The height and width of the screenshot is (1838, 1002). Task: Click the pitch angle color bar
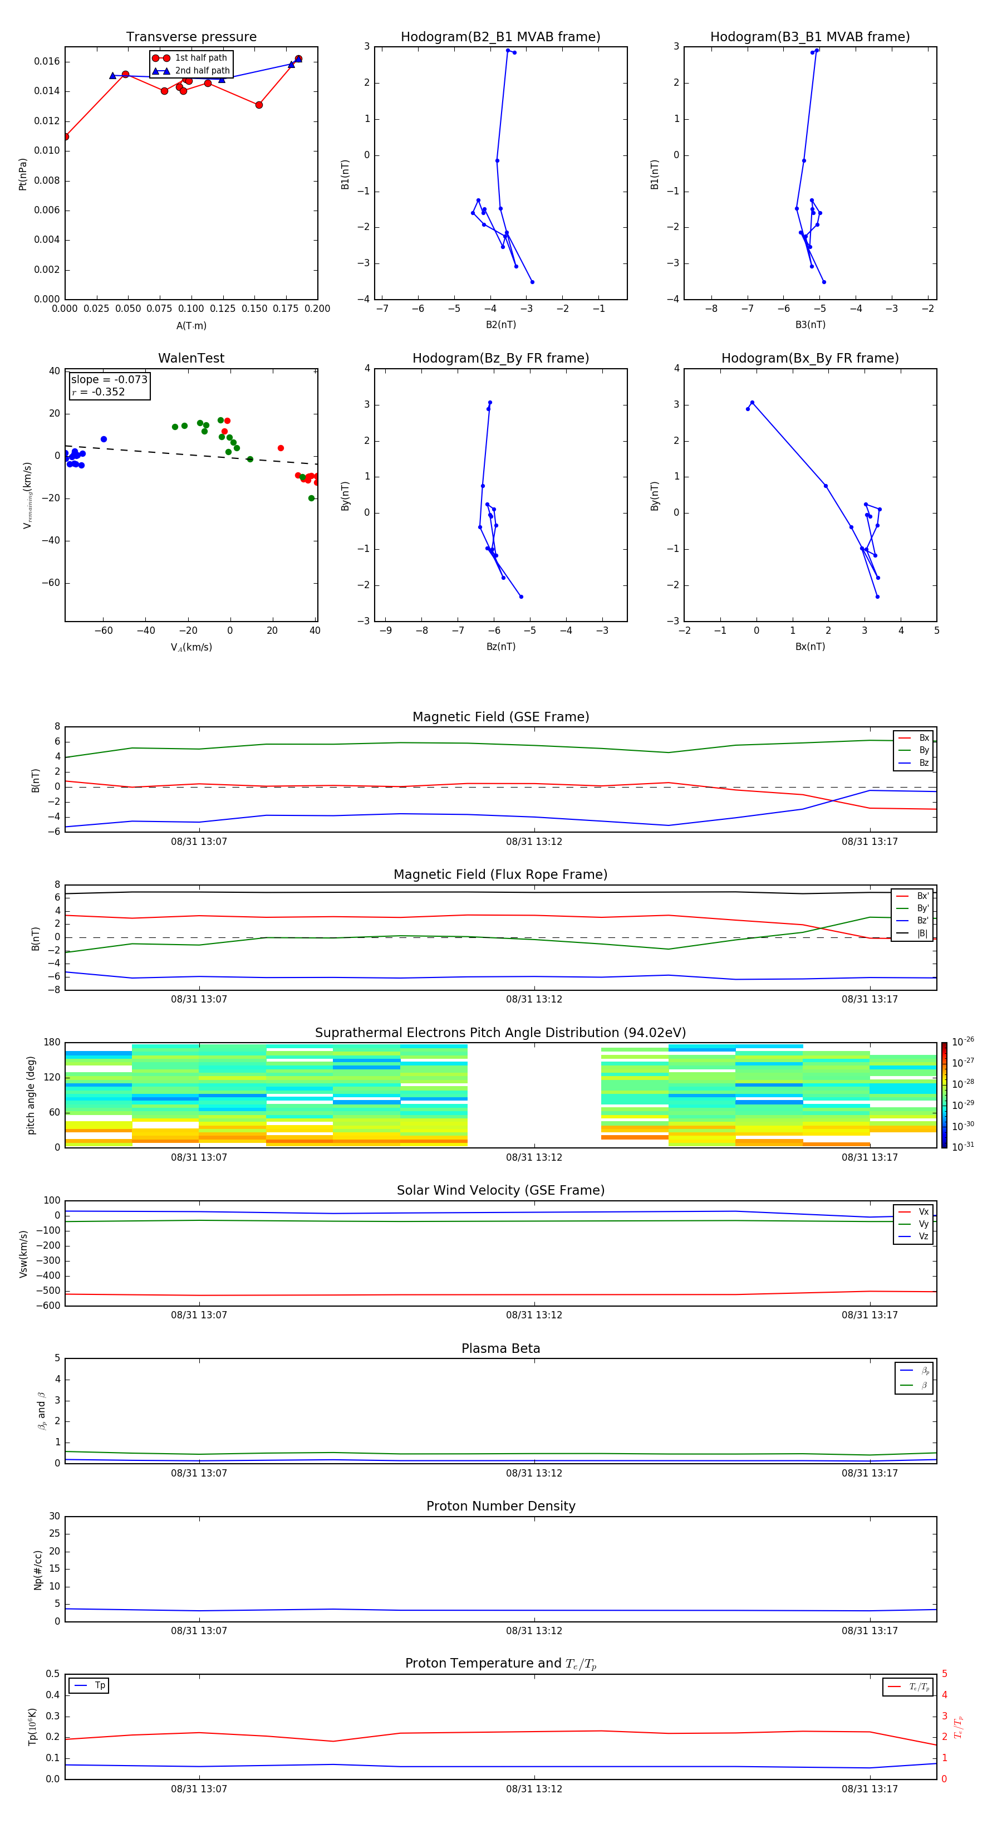tap(944, 1095)
